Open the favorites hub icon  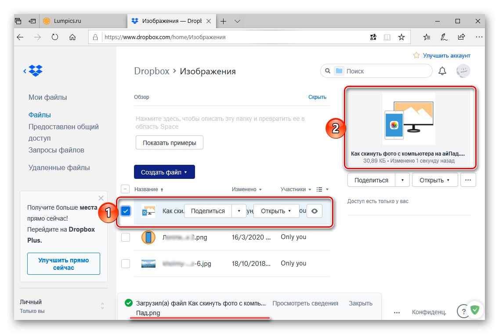point(427,37)
